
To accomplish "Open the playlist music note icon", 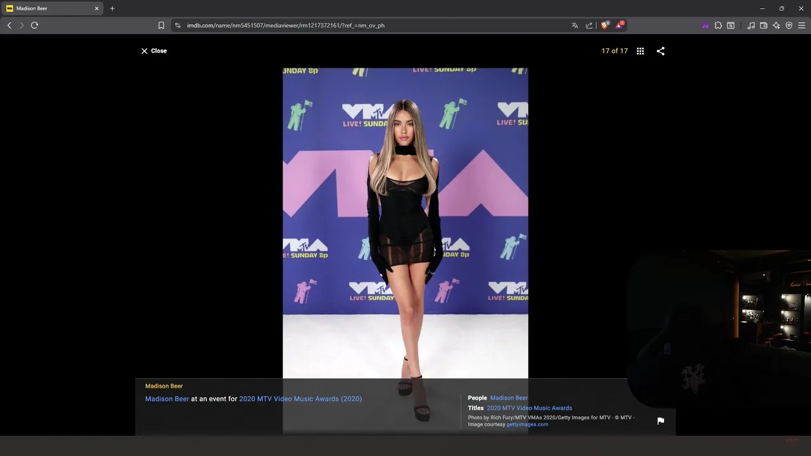I will click(751, 25).
